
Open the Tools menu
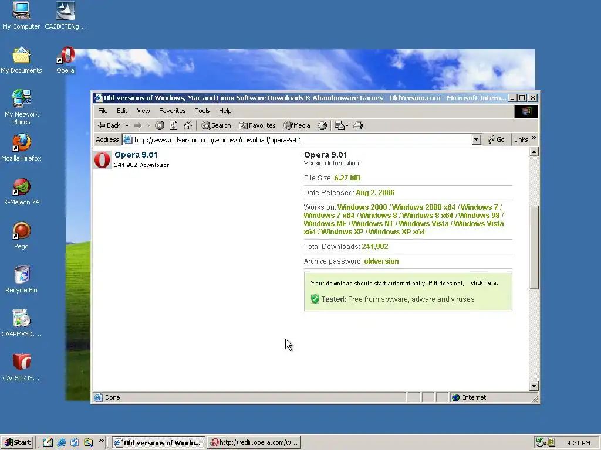click(x=202, y=111)
